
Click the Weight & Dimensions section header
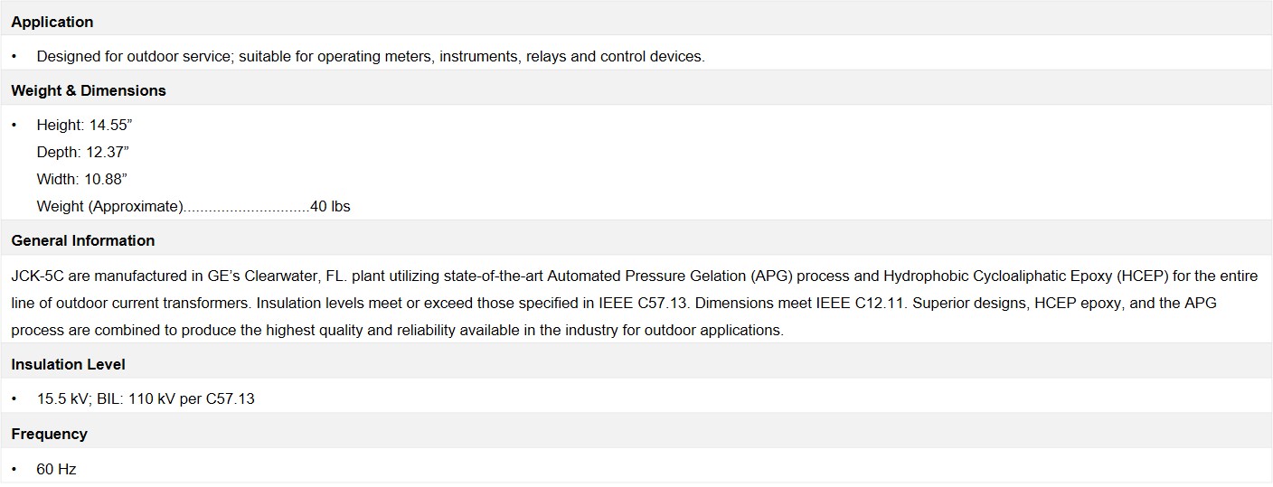click(88, 90)
